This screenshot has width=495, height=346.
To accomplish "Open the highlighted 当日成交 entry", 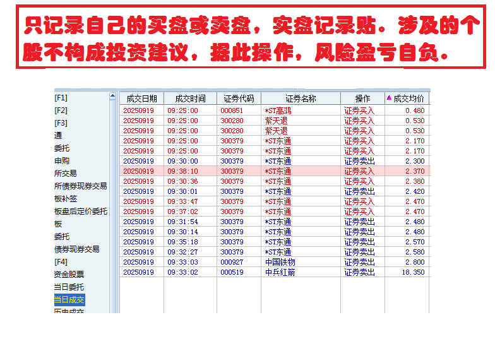I will tap(69, 300).
